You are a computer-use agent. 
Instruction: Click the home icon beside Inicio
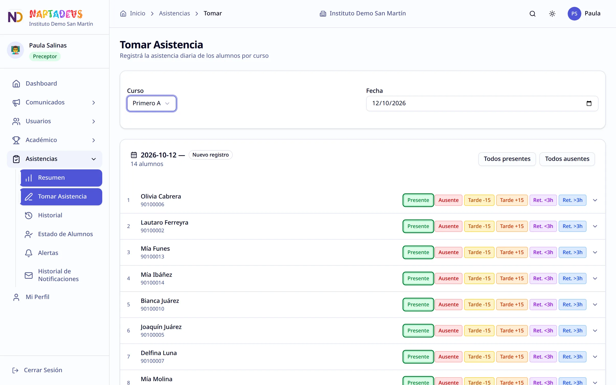[123, 13]
